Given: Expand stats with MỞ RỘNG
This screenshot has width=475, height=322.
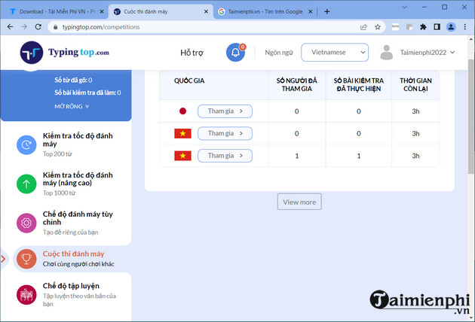Looking at the screenshot, I should pyautogui.click(x=72, y=106).
